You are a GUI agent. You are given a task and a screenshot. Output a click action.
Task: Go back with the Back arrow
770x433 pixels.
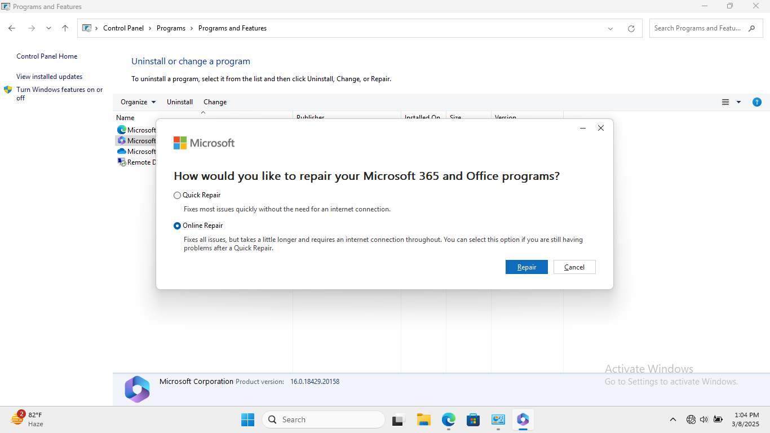tap(12, 28)
